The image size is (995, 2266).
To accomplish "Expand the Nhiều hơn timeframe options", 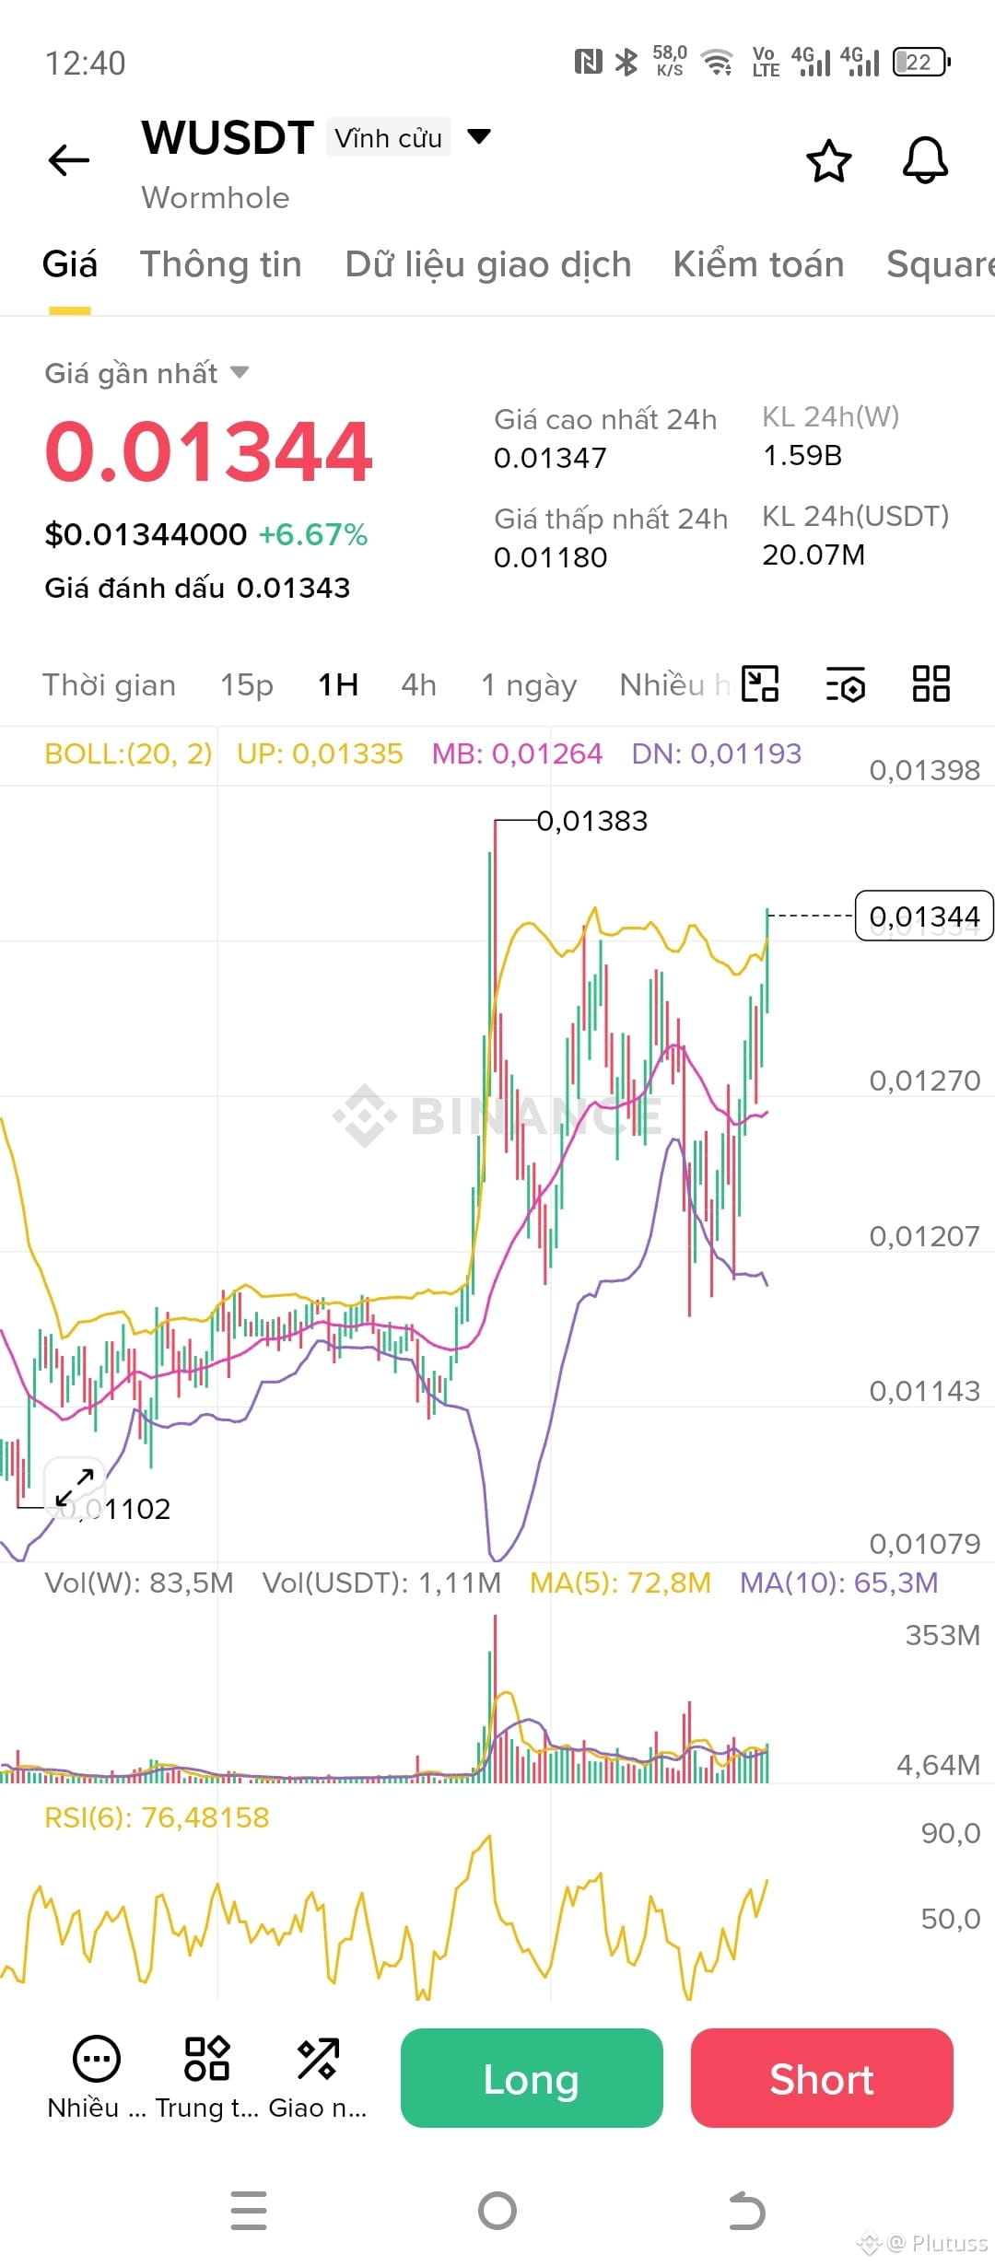I will tap(674, 685).
